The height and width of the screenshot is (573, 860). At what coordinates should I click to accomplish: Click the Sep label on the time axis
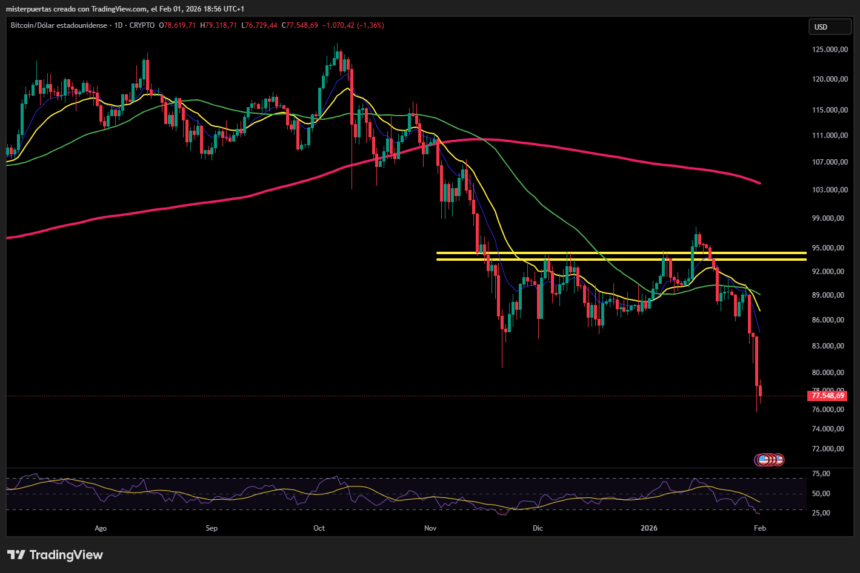pos(212,528)
